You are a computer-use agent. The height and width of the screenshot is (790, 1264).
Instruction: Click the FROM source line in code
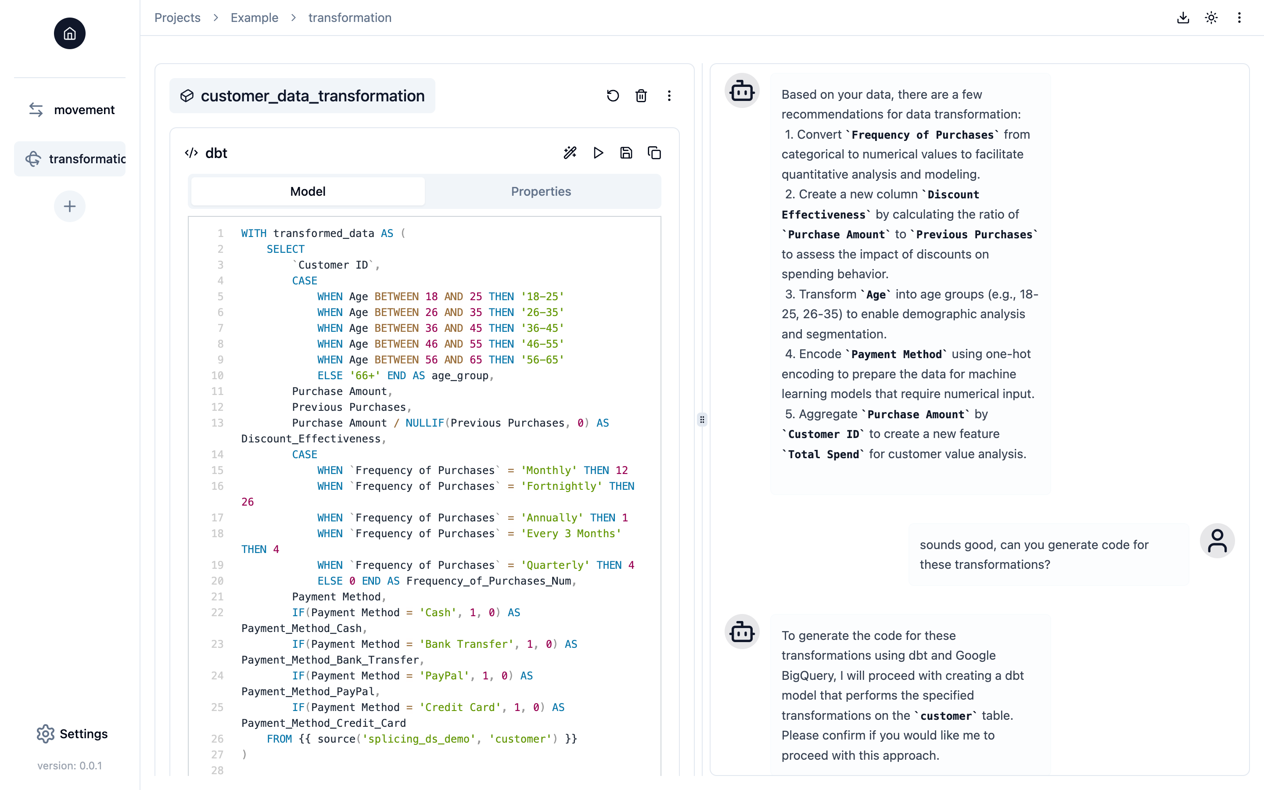click(x=422, y=739)
